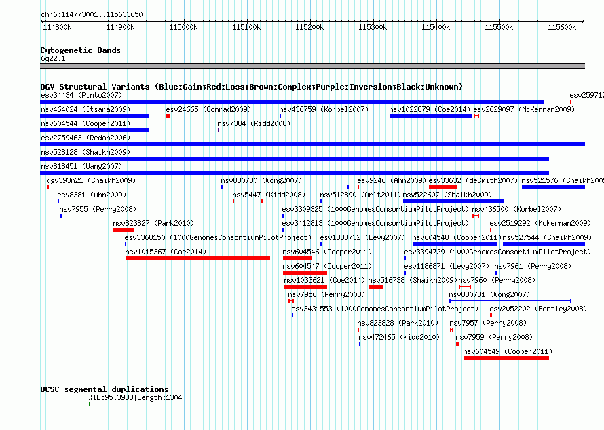Click nsv436759 (Korbel2007) label

click(x=324, y=109)
